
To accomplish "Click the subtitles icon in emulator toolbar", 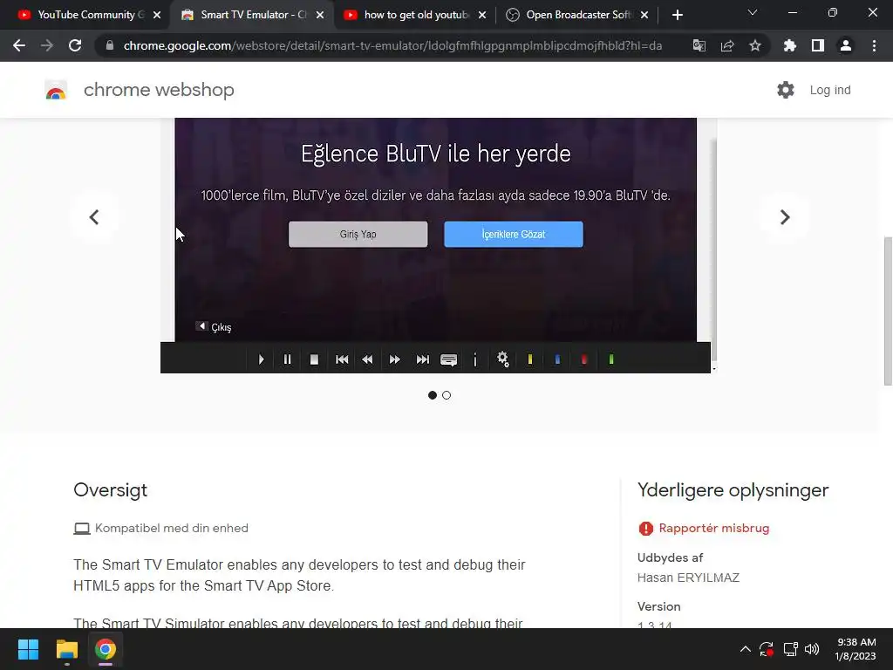I will 449,360.
